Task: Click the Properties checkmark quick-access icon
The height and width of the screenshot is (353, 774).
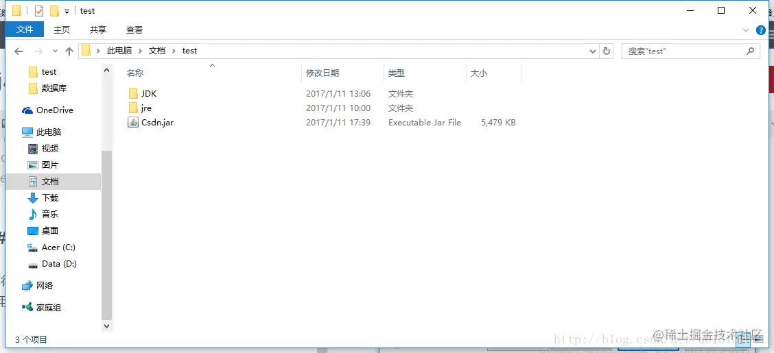Action: coord(39,11)
